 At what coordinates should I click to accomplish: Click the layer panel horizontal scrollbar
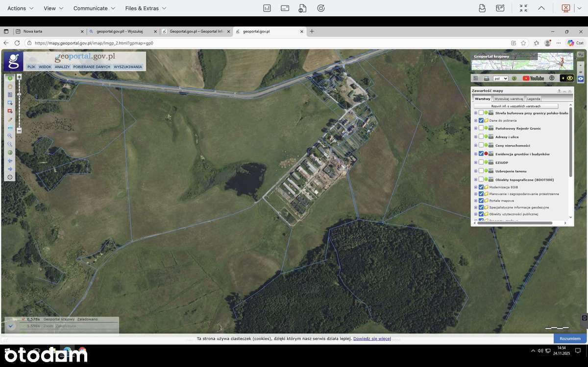pos(515,223)
